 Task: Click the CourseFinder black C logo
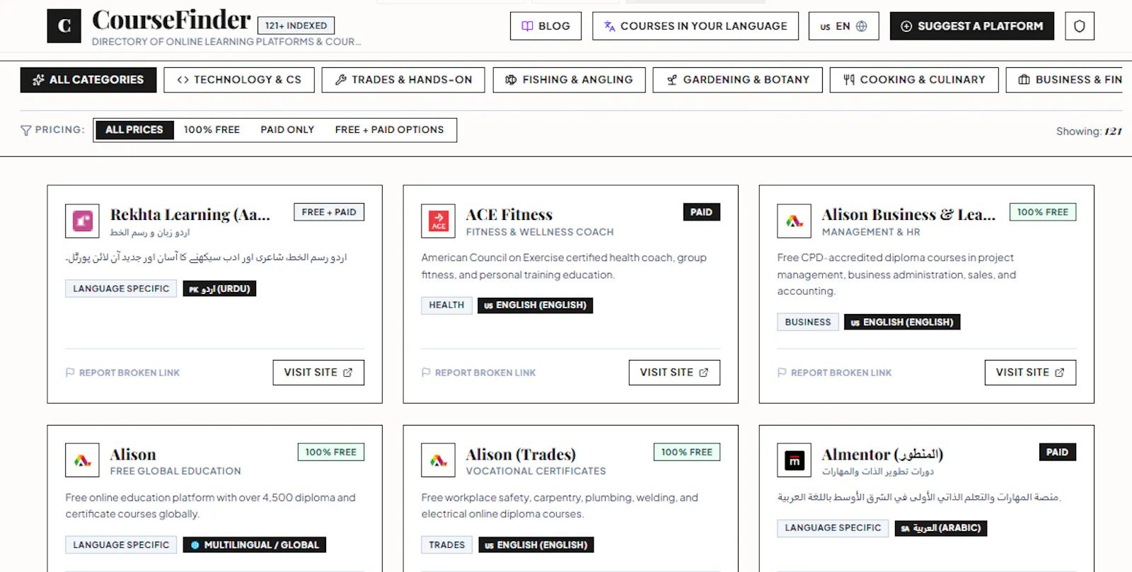click(x=64, y=26)
